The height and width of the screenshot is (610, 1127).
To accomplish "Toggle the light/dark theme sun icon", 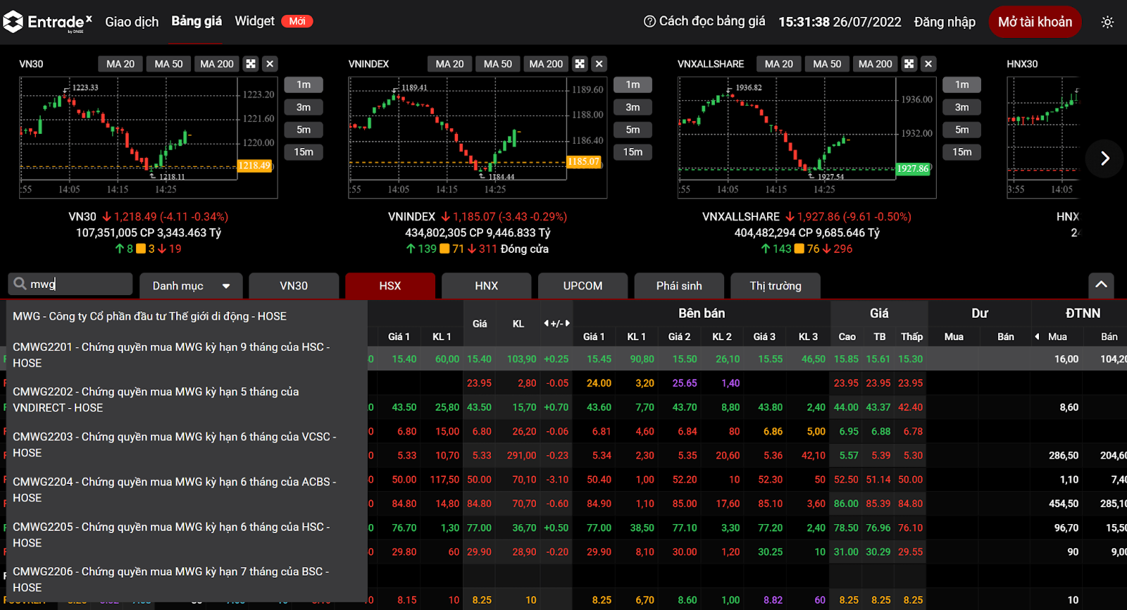I will point(1107,22).
